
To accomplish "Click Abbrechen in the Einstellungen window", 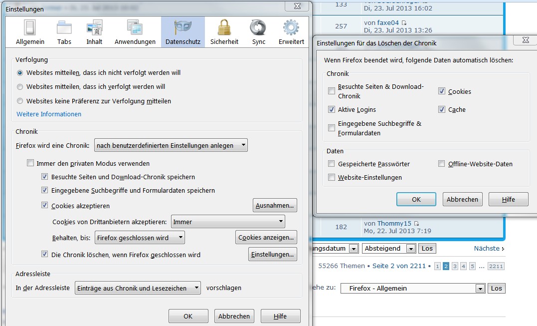I will coord(234,316).
